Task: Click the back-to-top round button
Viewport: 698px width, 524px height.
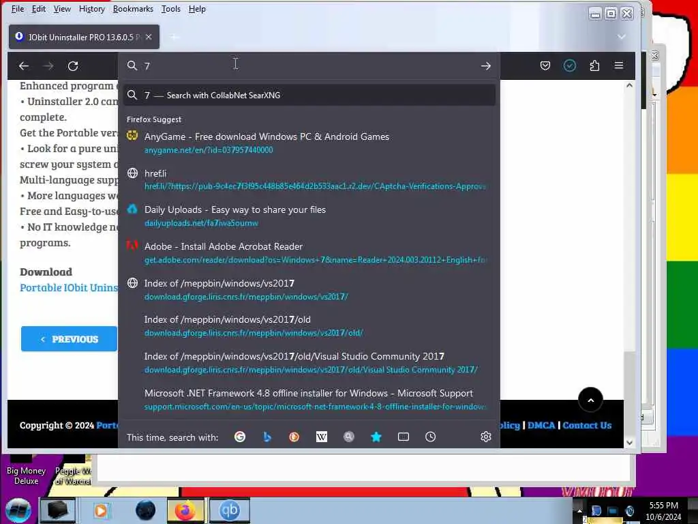Action: pos(590,400)
